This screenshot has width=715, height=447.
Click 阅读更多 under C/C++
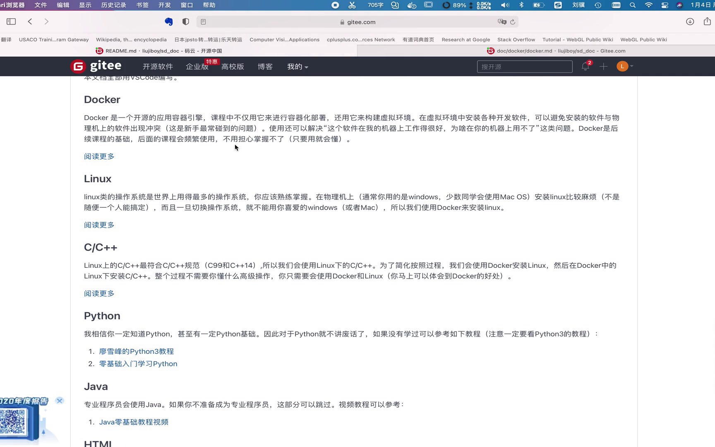pos(99,293)
